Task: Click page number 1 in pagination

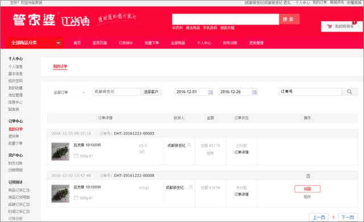Action: point(333,217)
